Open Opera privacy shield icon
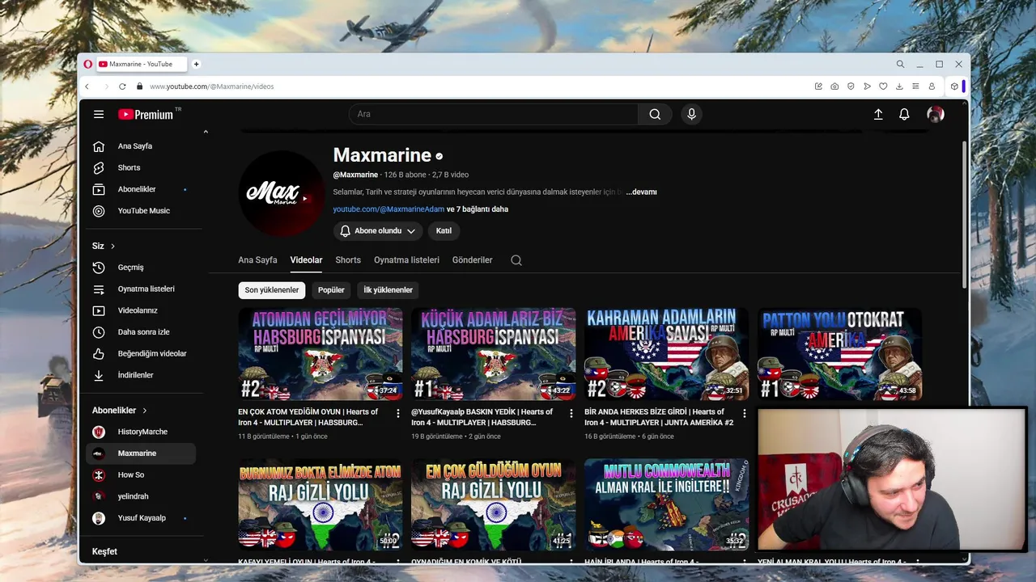The image size is (1036, 582). (851, 86)
